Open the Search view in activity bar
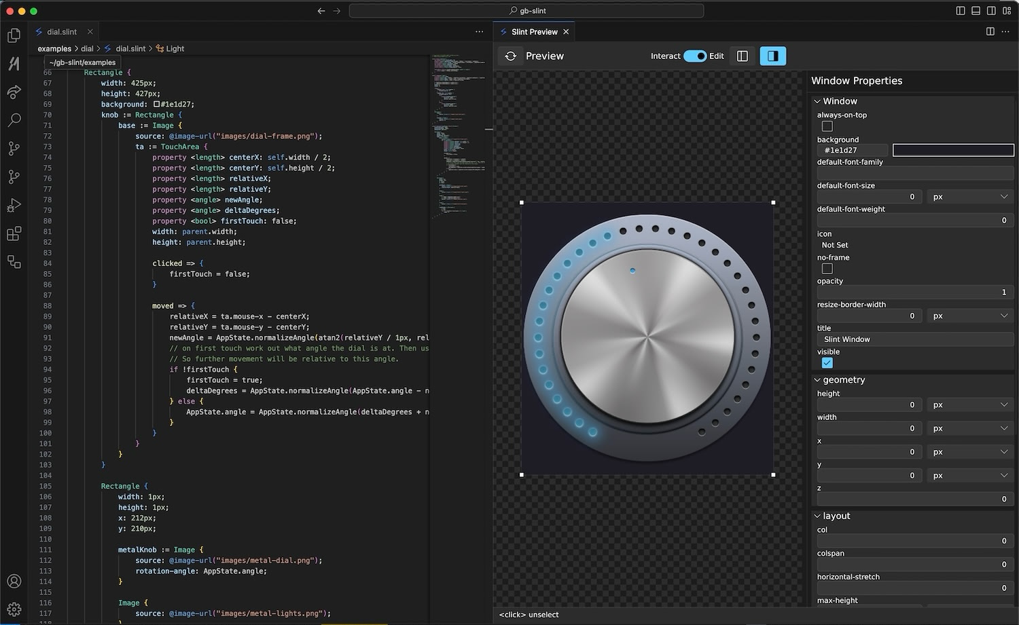 pyautogui.click(x=14, y=120)
